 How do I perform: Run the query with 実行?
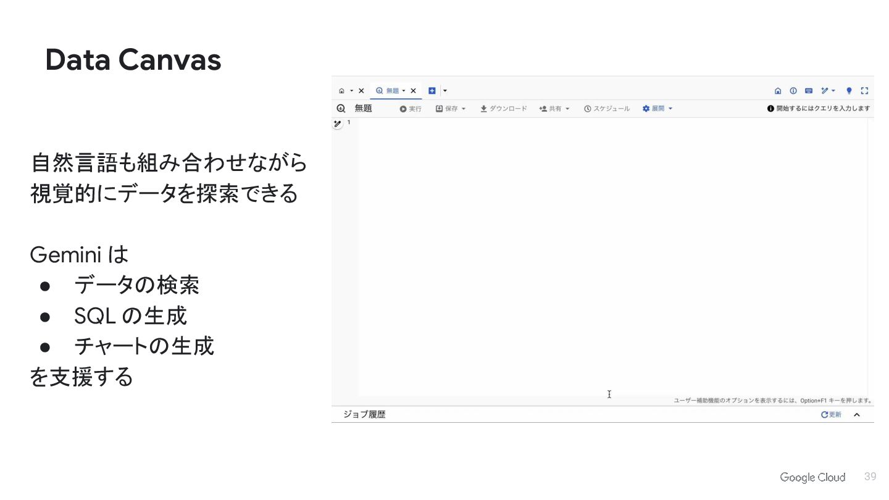tap(411, 109)
